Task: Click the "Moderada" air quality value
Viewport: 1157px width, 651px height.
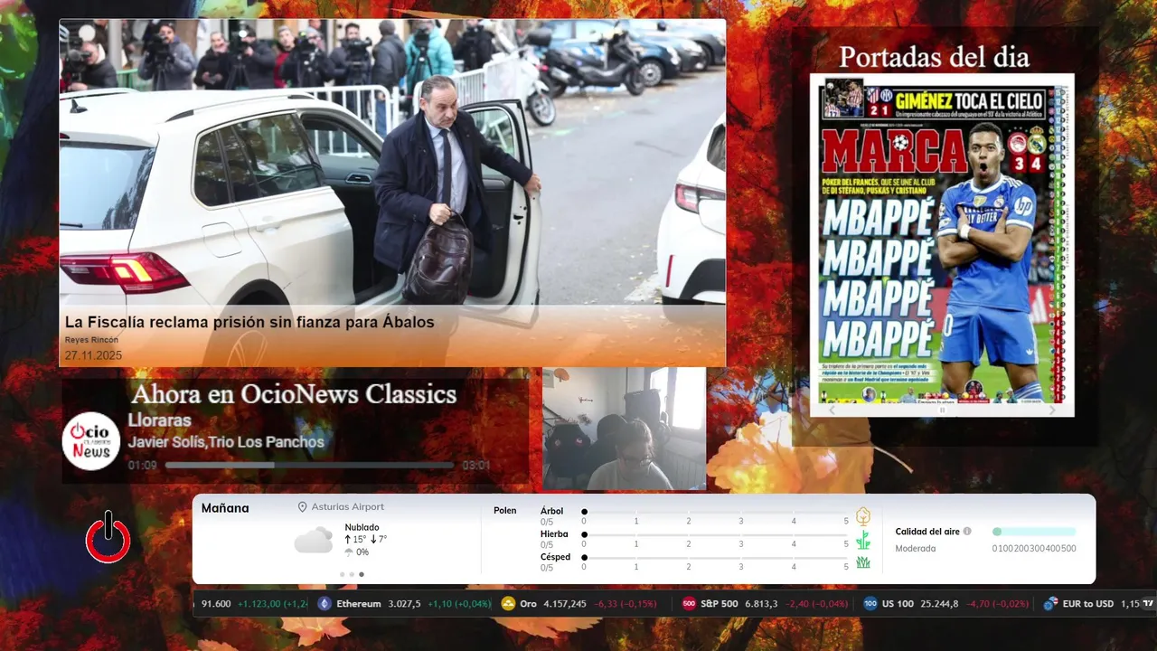Action: click(916, 549)
